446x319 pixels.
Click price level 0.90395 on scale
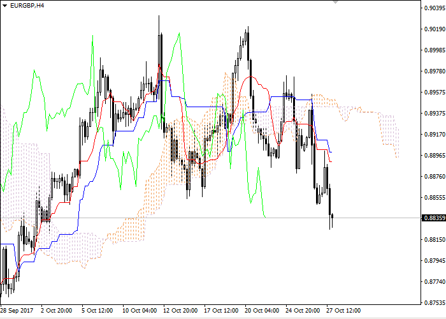pyautogui.click(x=435, y=8)
